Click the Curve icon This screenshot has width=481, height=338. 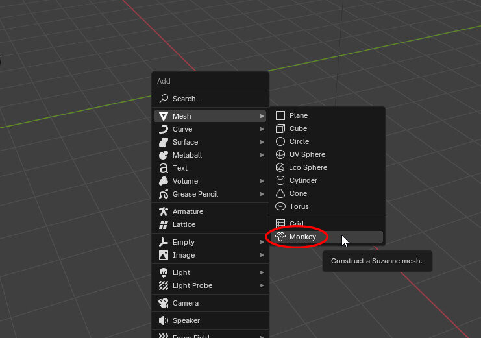(x=164, y=129)
